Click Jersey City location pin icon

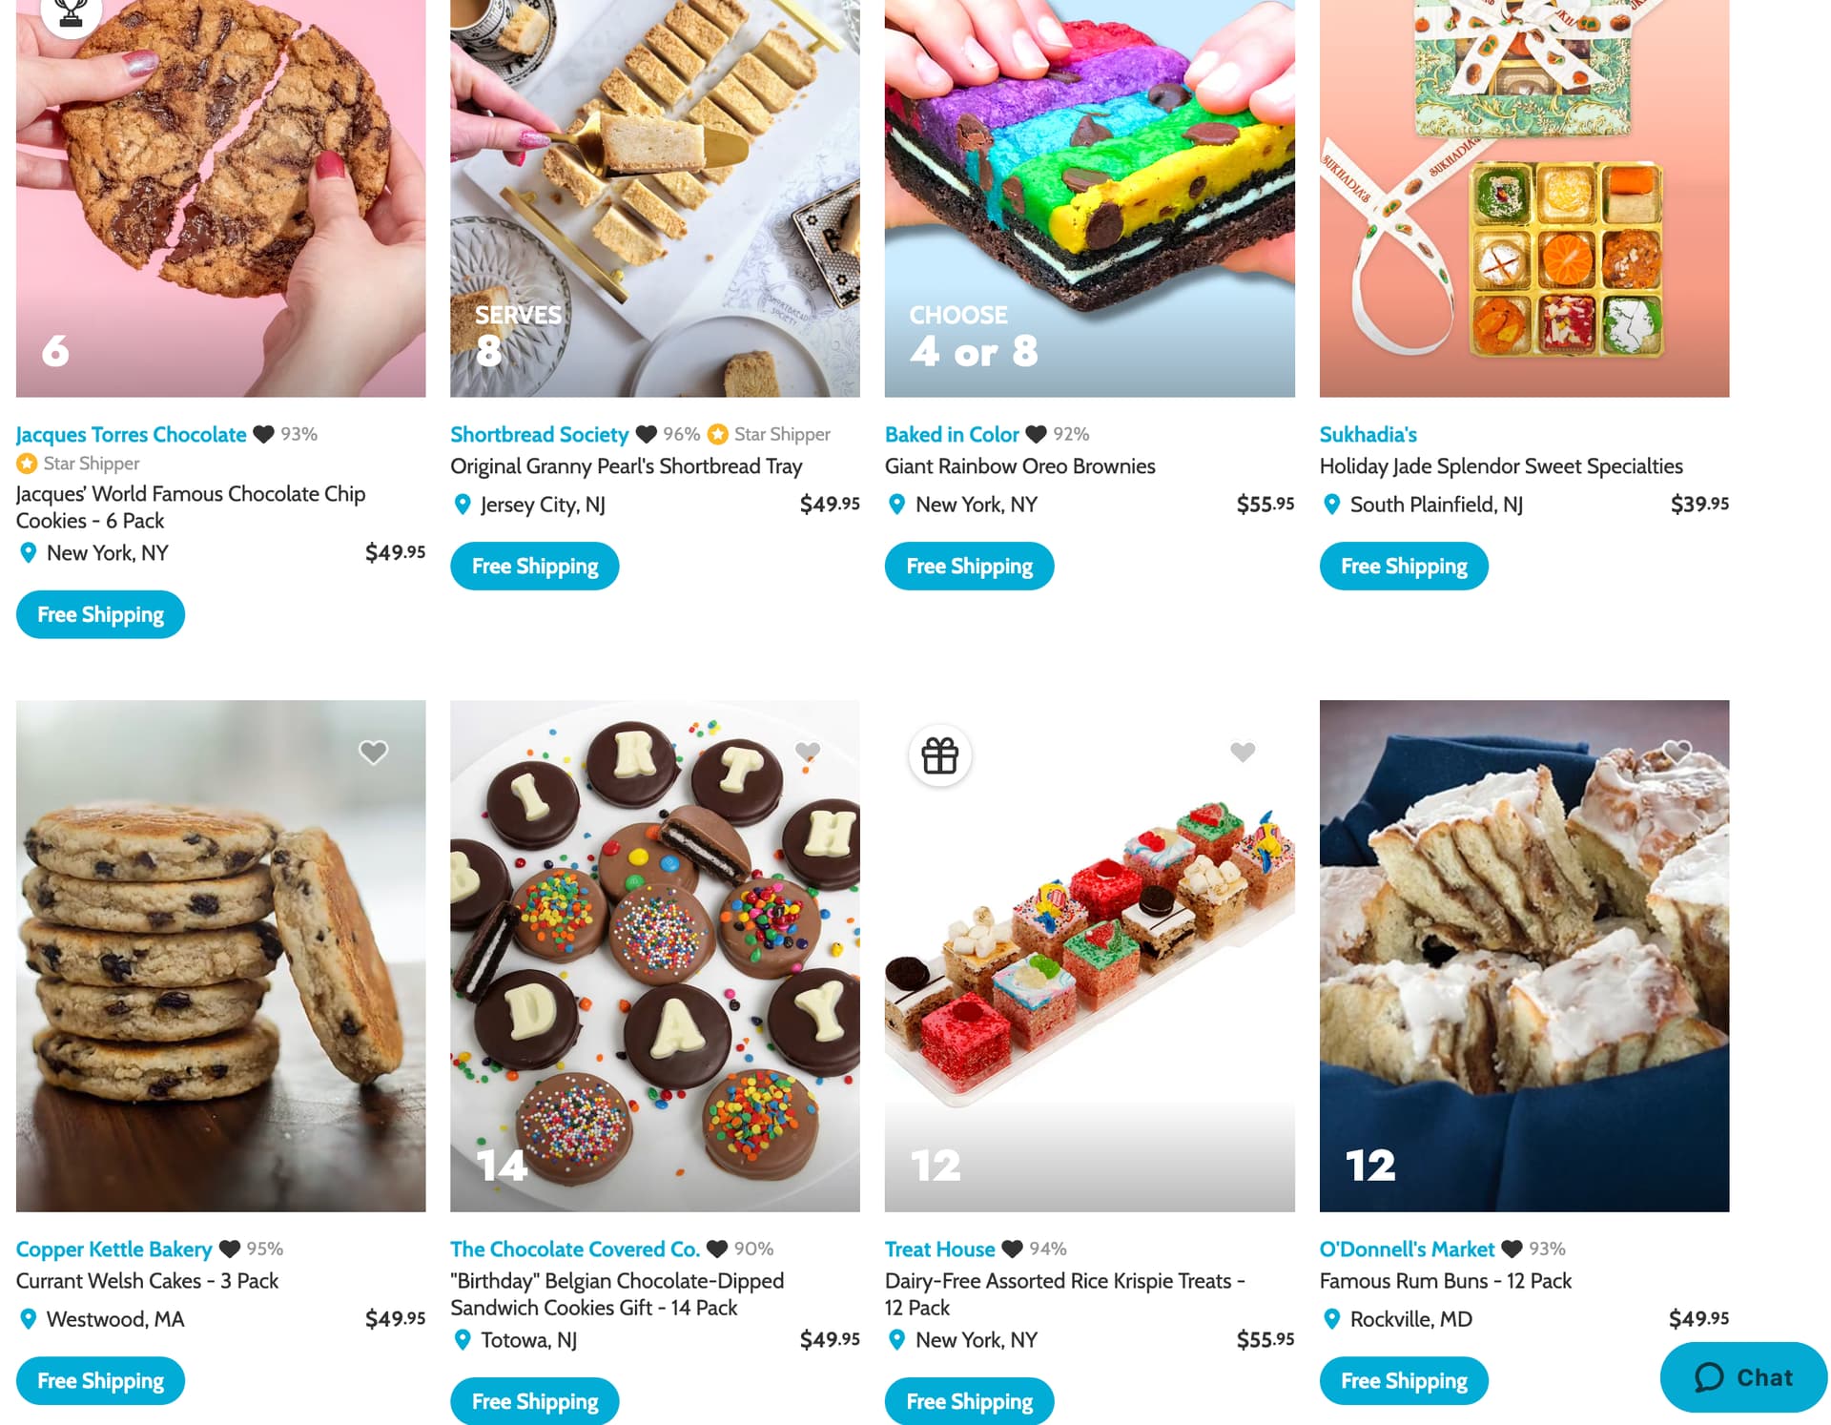coord(463,505)
